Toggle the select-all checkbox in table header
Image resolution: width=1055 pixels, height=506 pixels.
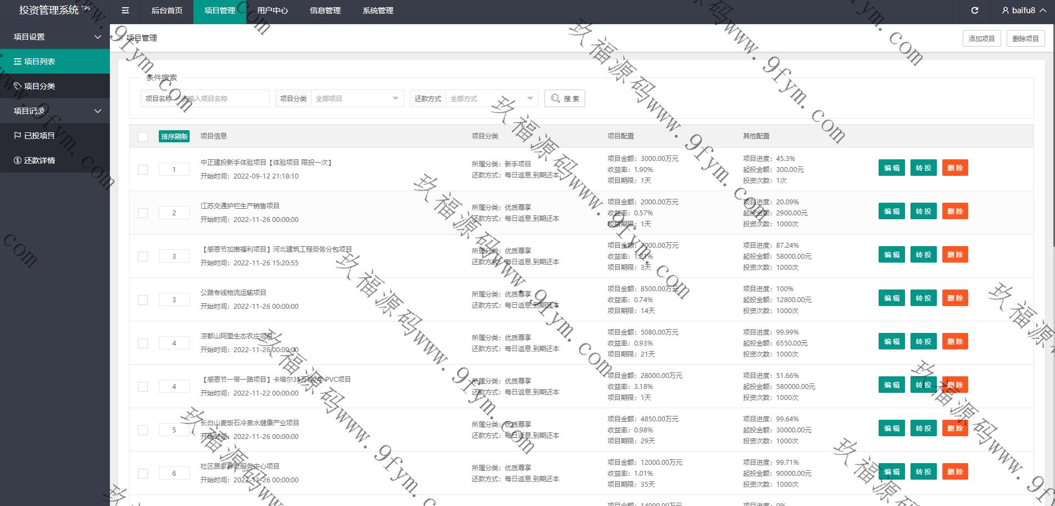click(x=143, y=137)
